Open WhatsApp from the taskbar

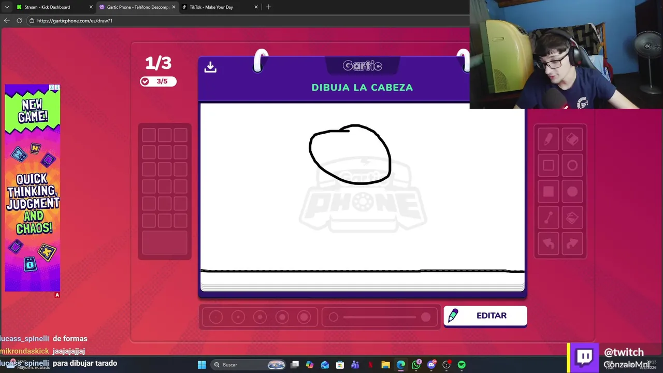click(416, 365)
